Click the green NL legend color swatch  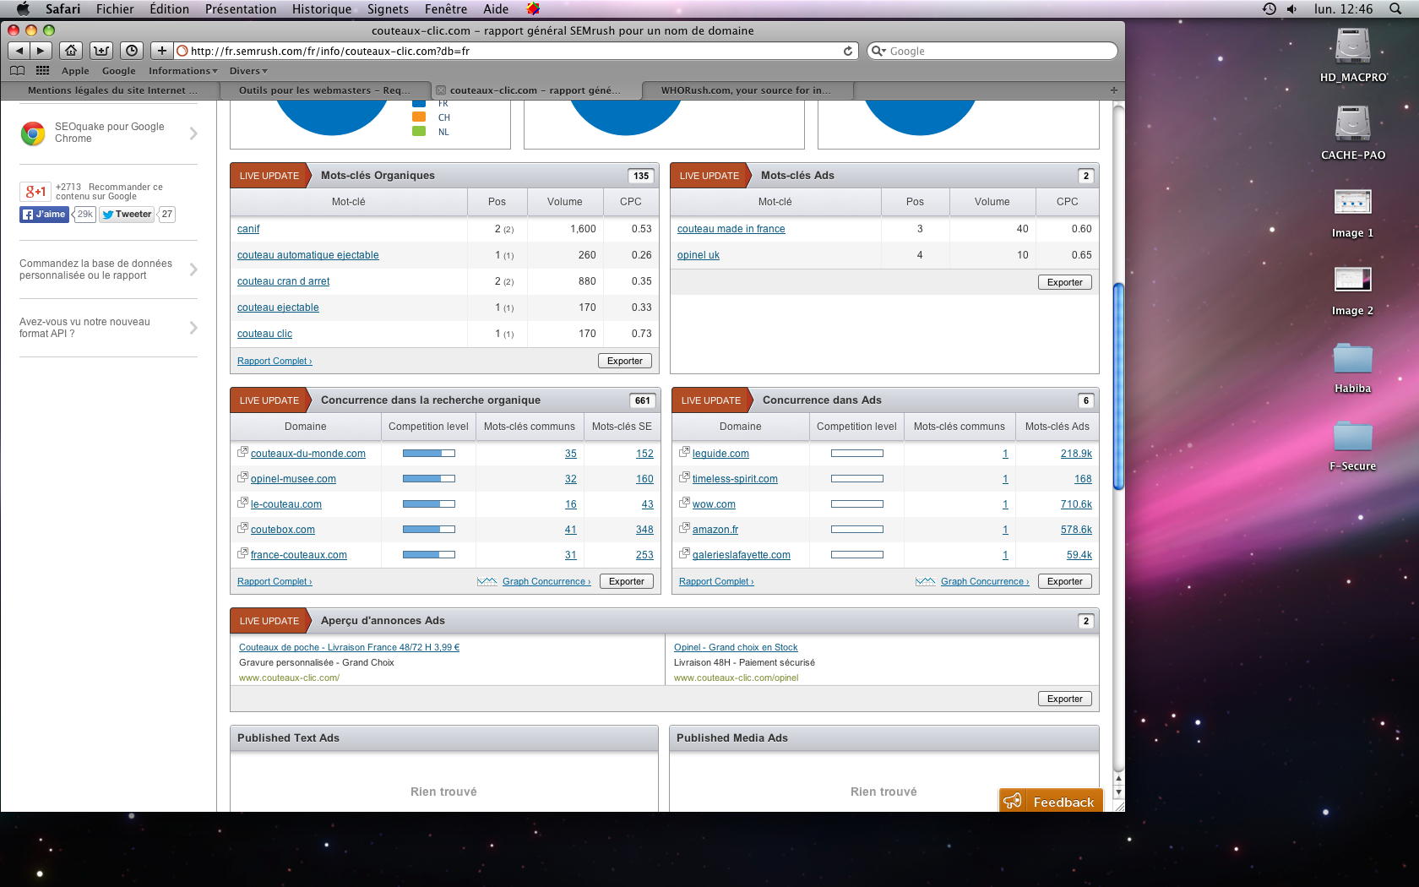[419, 131]
